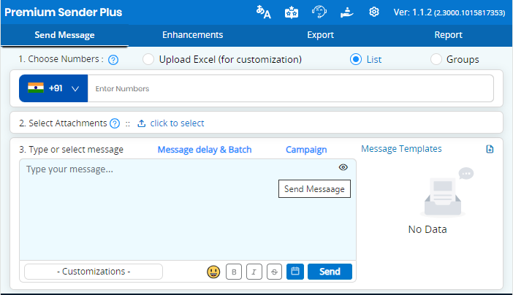Viewport: 513px width, 295px height.
Task: Open the customer support headset icon
Action: (x=319, y=12)
